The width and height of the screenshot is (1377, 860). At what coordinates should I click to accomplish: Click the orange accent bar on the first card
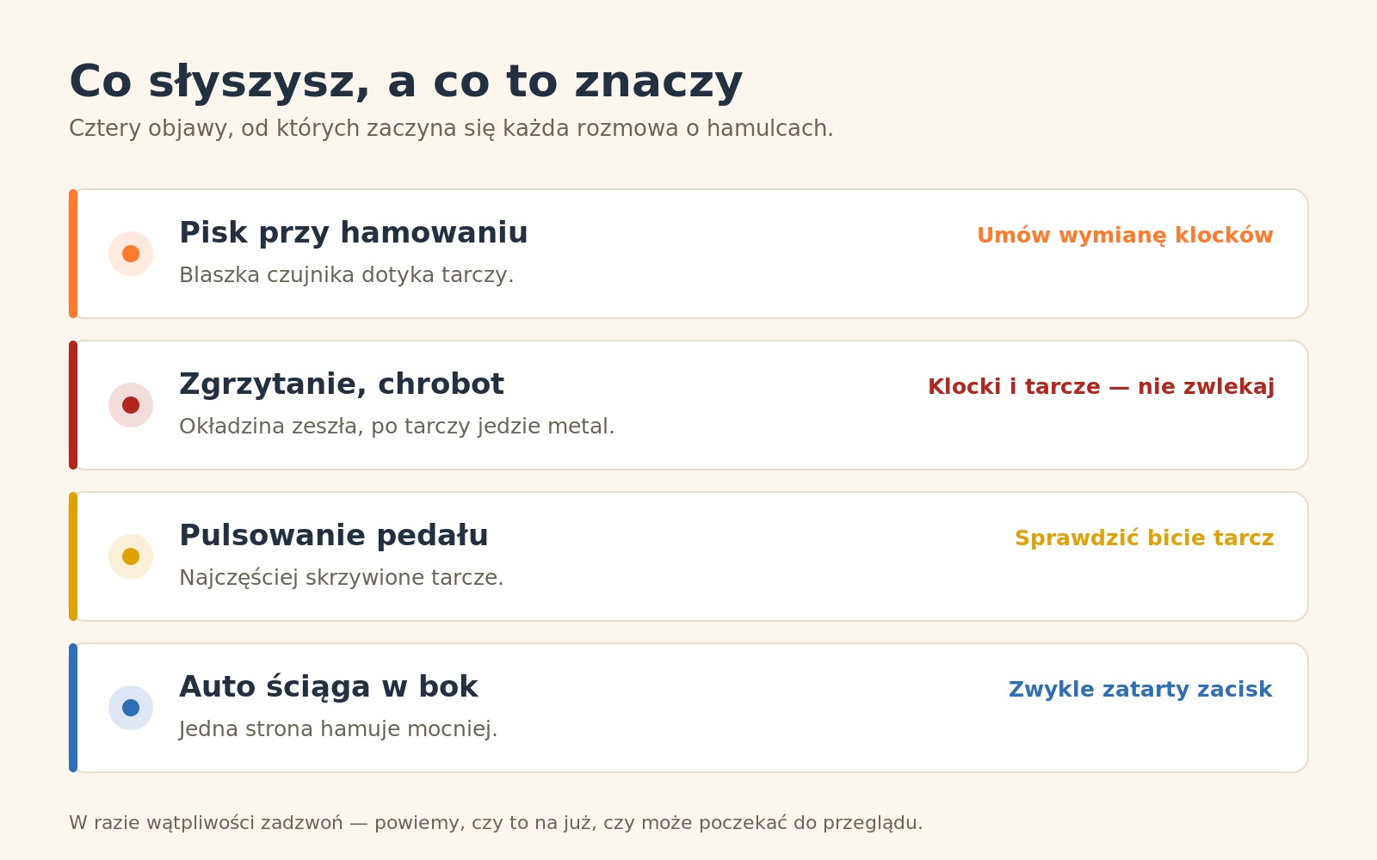[73, 254]
